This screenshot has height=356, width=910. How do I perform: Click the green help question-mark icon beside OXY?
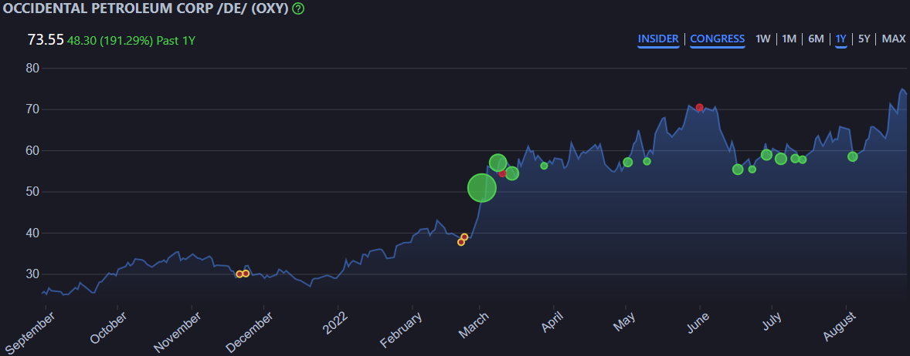tap(298, 8)
